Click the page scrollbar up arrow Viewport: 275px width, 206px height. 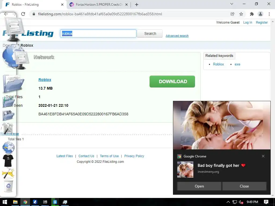273,21
